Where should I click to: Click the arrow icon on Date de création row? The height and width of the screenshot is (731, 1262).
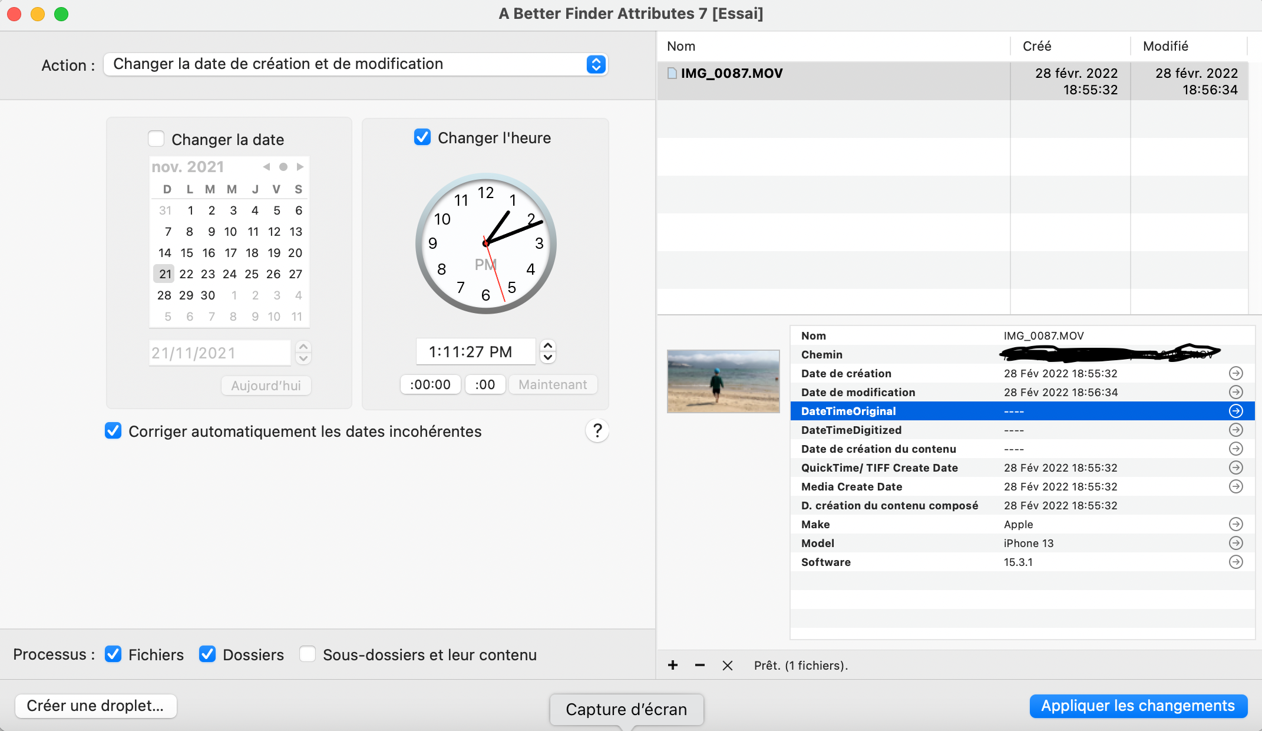tap(1235, 373)
